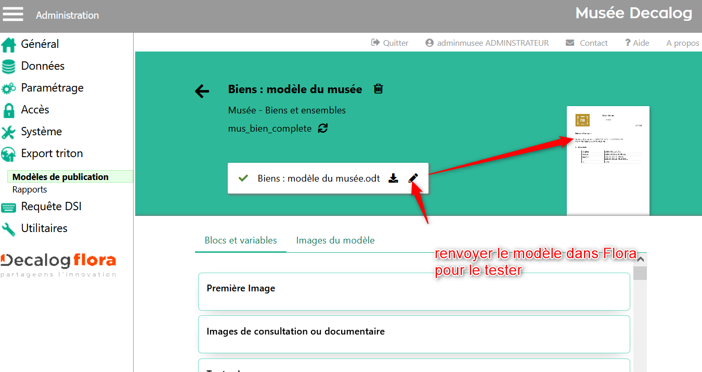The image size is (702, 372).
Task: Click the Musée Decalog title
Action: click(x=634, y=13)
